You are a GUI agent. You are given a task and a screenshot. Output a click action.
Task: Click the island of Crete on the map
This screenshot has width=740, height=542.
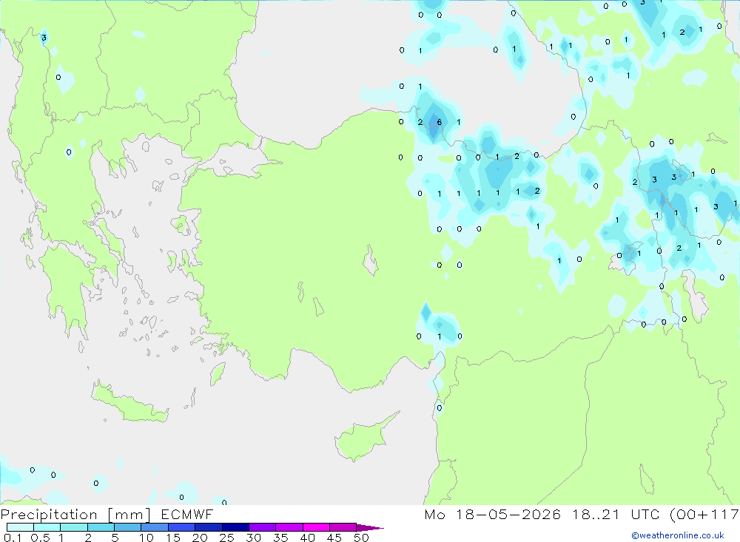point(130,402)
